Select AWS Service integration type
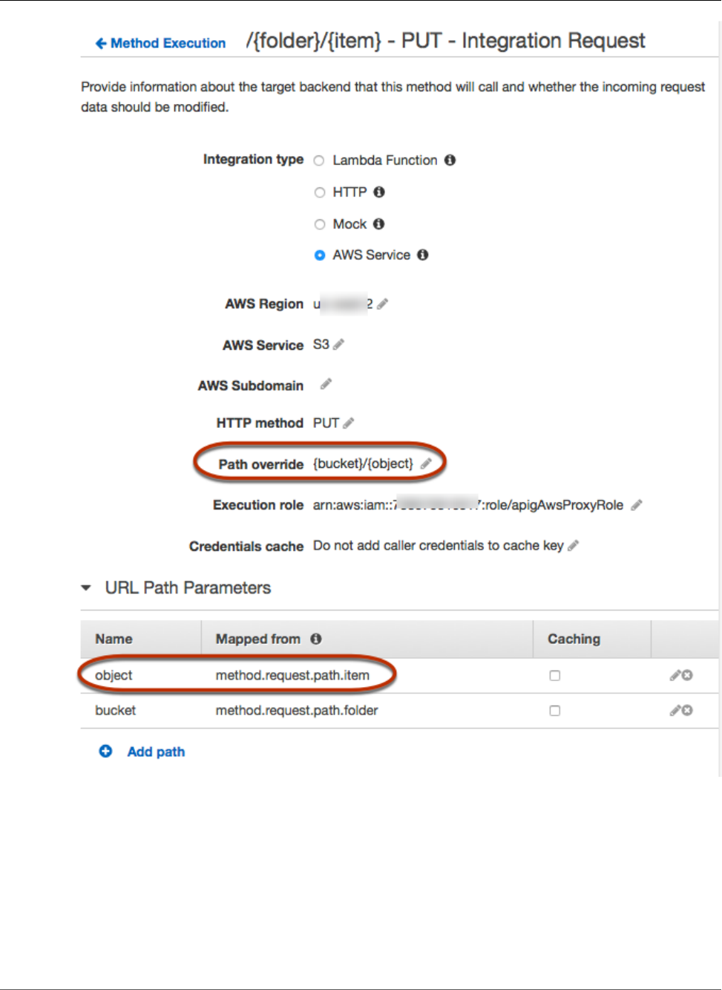Image resolution: width=722 pixels, height=990 pixels. pos(320,255)
